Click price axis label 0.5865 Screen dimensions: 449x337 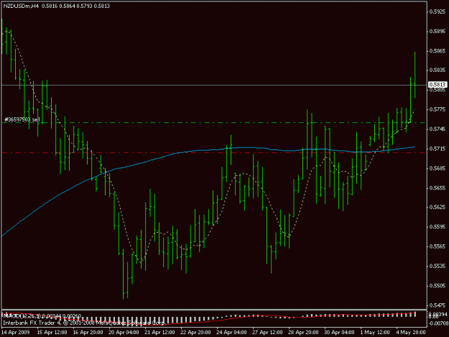point(438,51)
